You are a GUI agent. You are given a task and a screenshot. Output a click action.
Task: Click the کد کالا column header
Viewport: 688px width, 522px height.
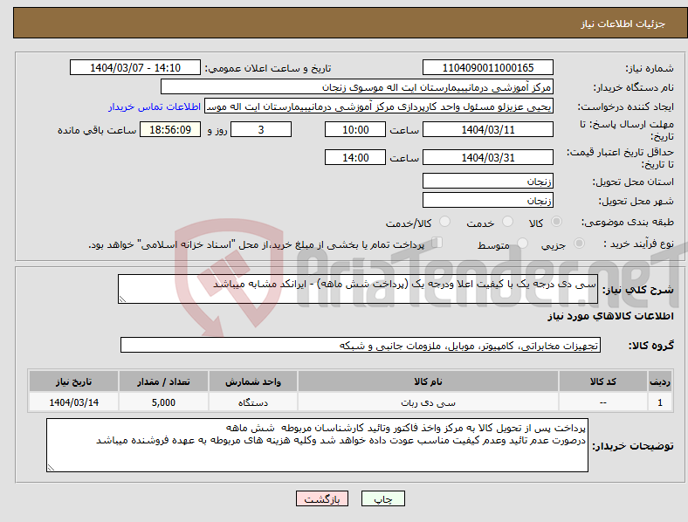[603, 381]
